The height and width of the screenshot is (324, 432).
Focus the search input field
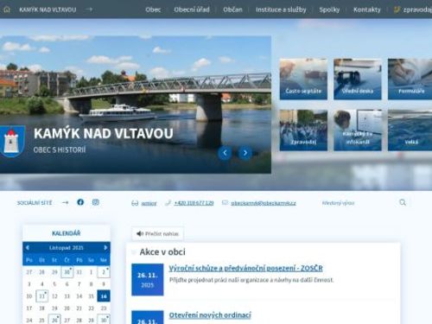pyautogui.click(x=357, y=203)
